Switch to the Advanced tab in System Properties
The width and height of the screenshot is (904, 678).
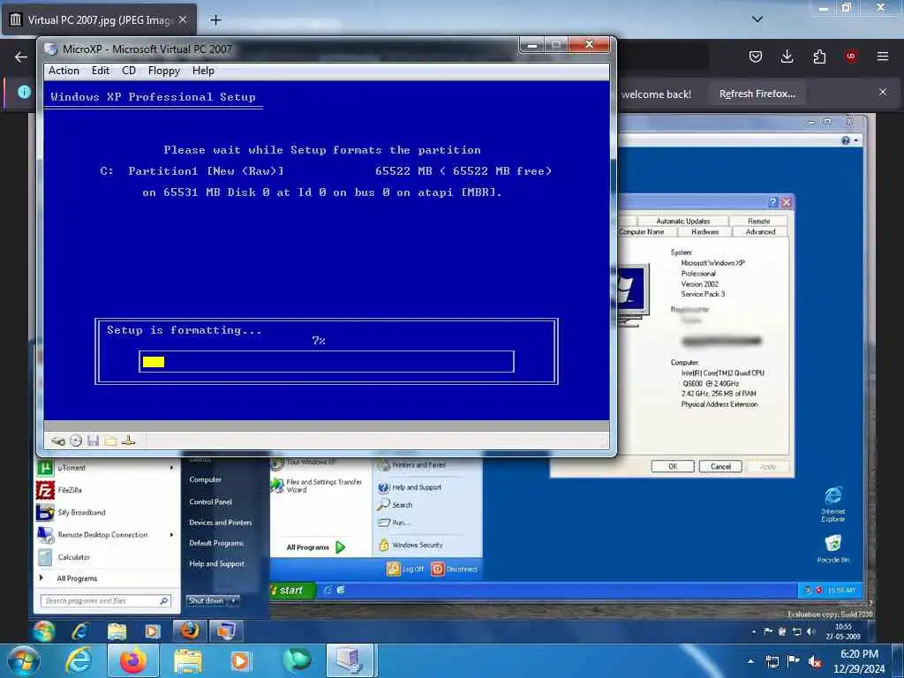point(760,232)
